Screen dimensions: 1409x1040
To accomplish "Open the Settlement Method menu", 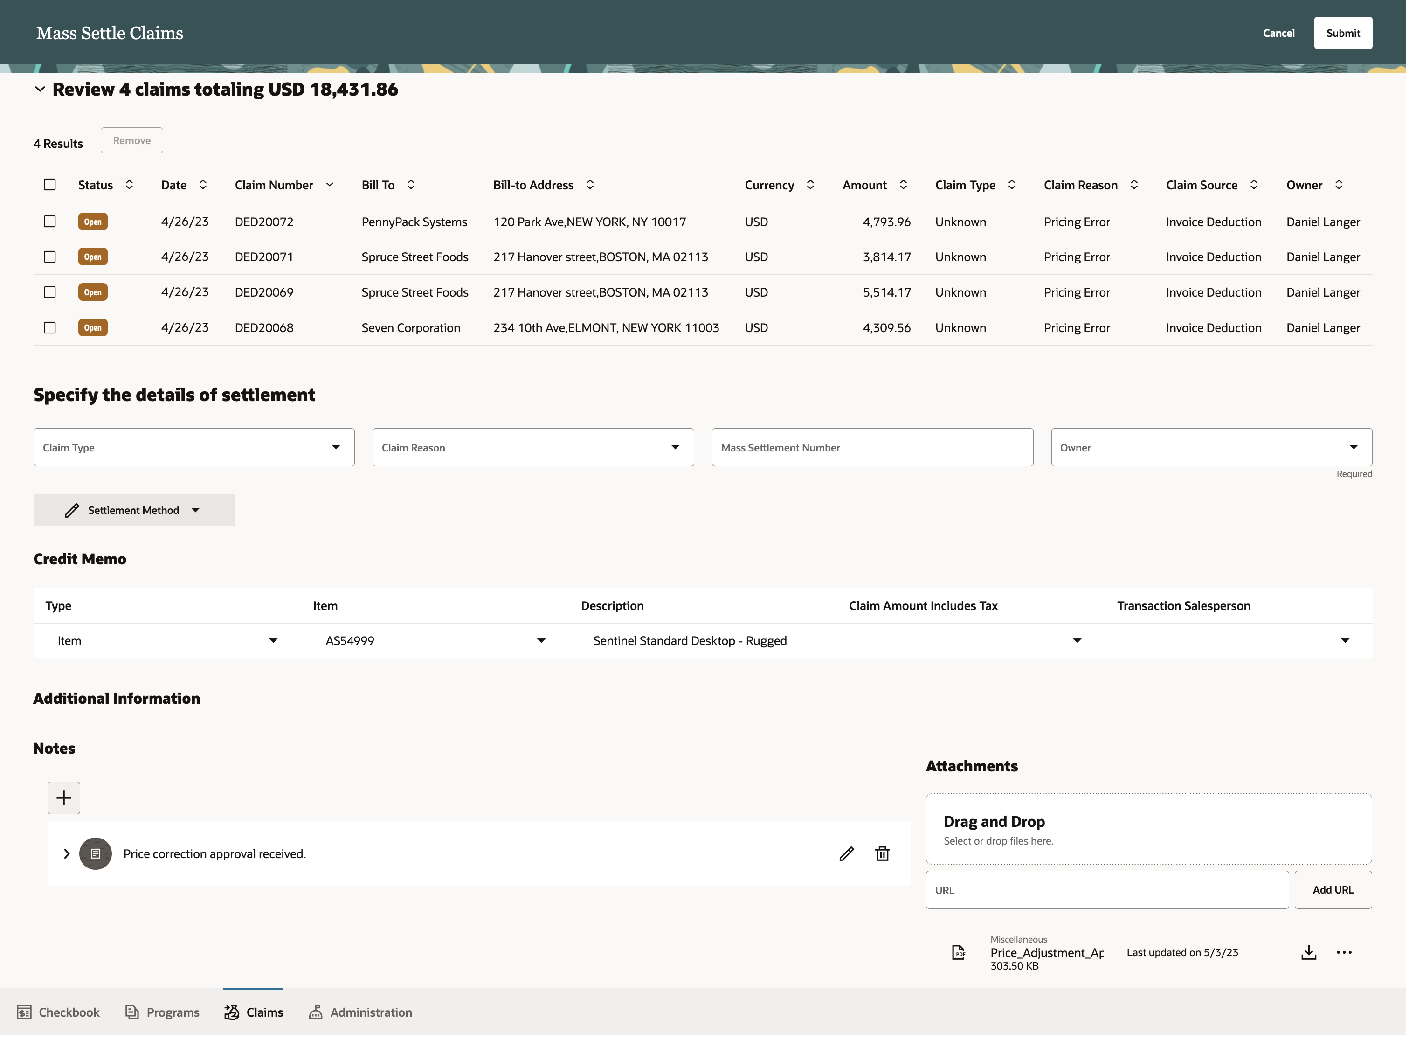I will click(x=133, y=510).
